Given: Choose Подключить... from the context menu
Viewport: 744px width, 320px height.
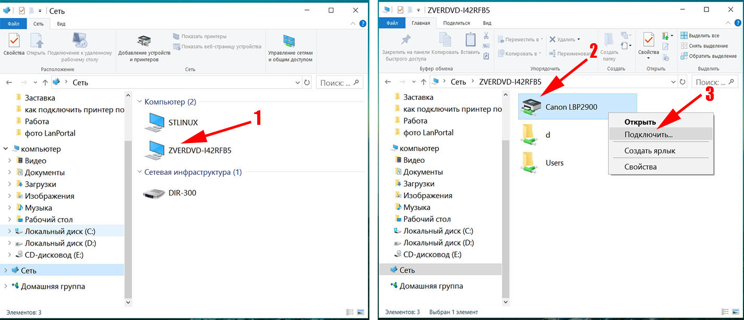Looking at the screenshot, I should tap(648, 134).
